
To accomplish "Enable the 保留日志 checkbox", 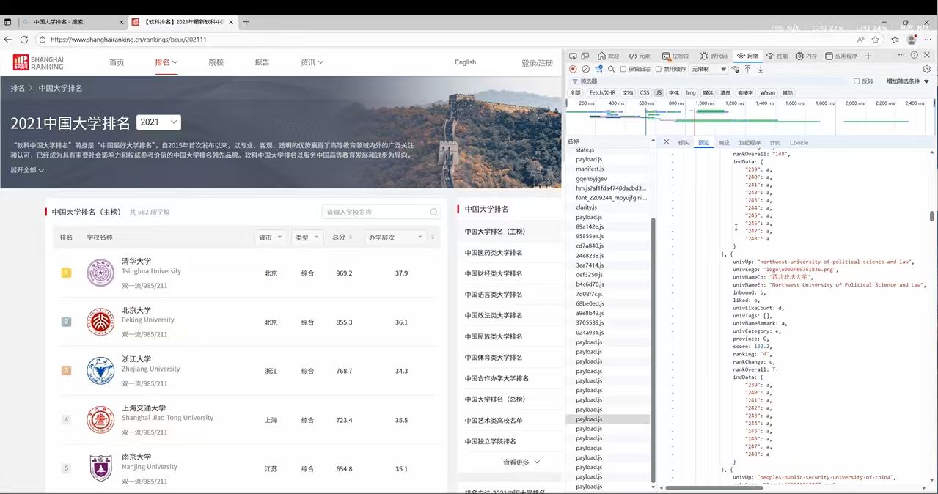I will (x=623, y=70).
